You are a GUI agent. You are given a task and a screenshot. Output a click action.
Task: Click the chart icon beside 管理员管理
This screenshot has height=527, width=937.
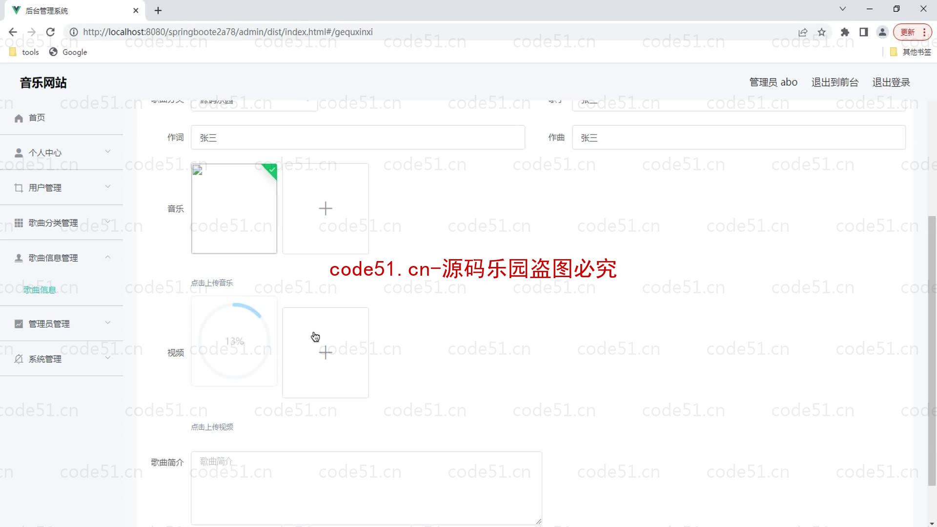(x=19, y=324)
